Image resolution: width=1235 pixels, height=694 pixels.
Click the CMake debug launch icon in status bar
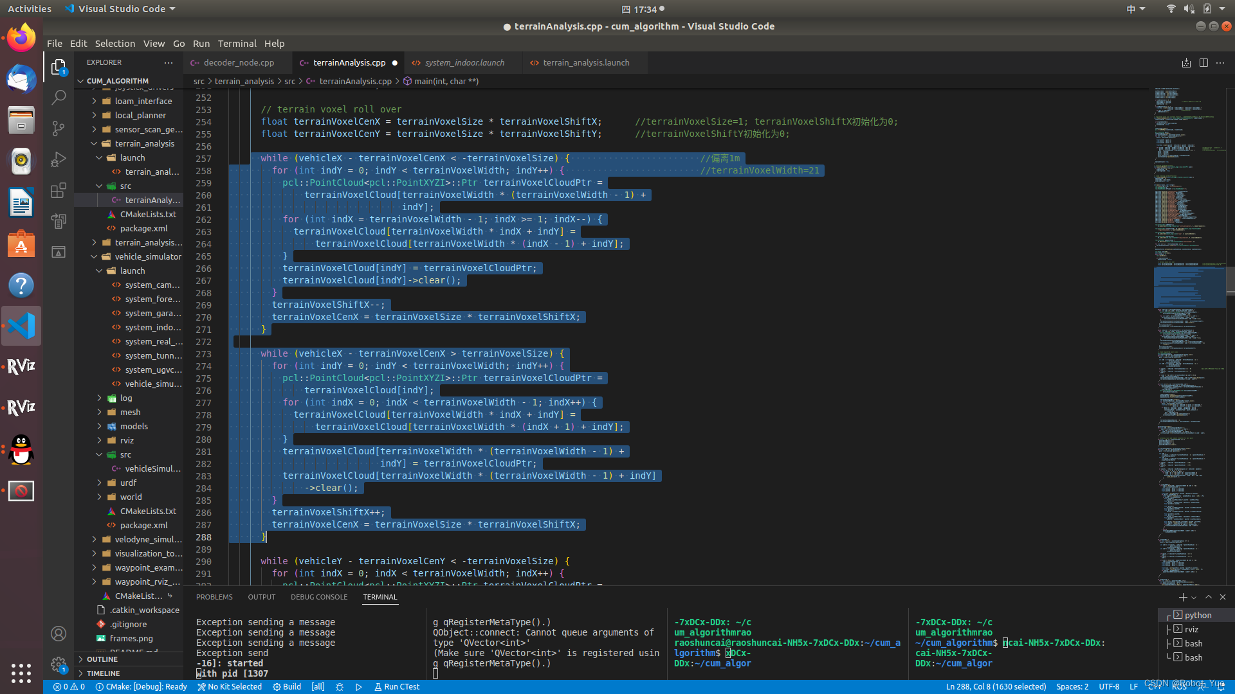[340, 687]
